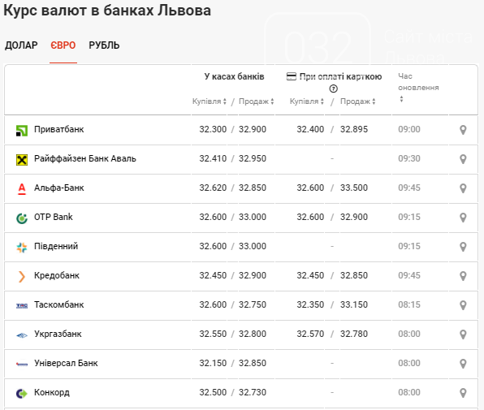Show Конкорд bank map pin
Viewport: 484px width, 410px height.
tap(463, 393)
